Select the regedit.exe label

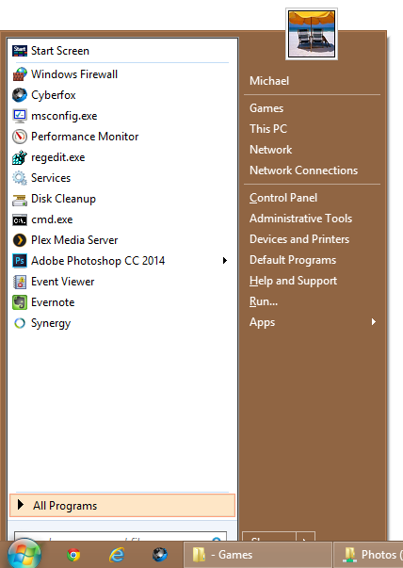[x=58, y=157]
